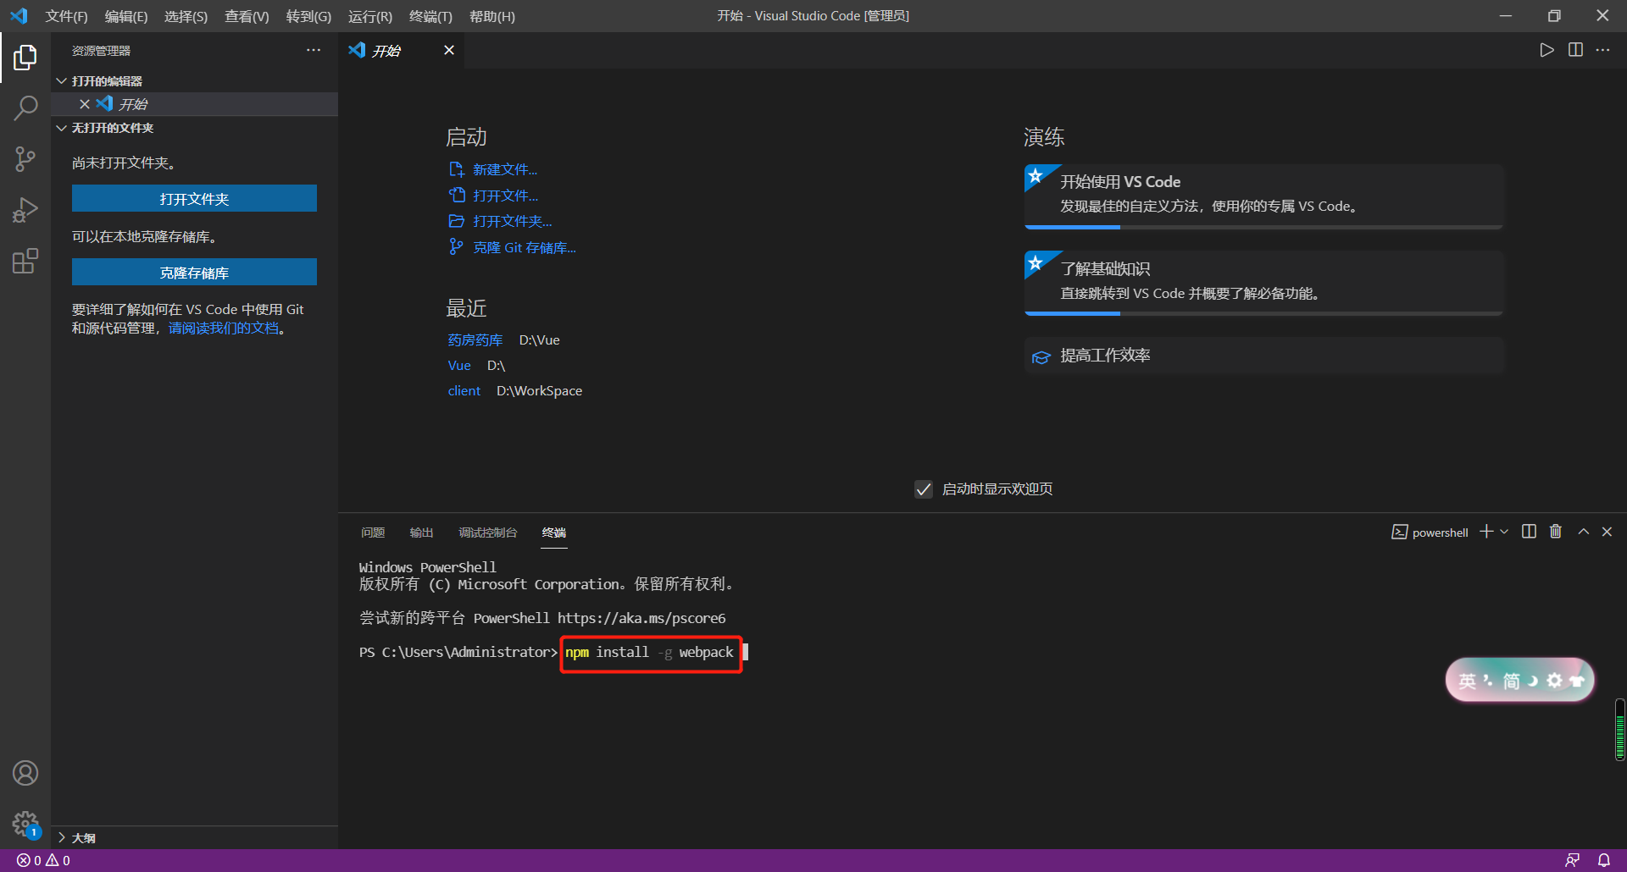Open the recent 药房药库 project link
Screen dimensions: 1627x872
(475, 339)
